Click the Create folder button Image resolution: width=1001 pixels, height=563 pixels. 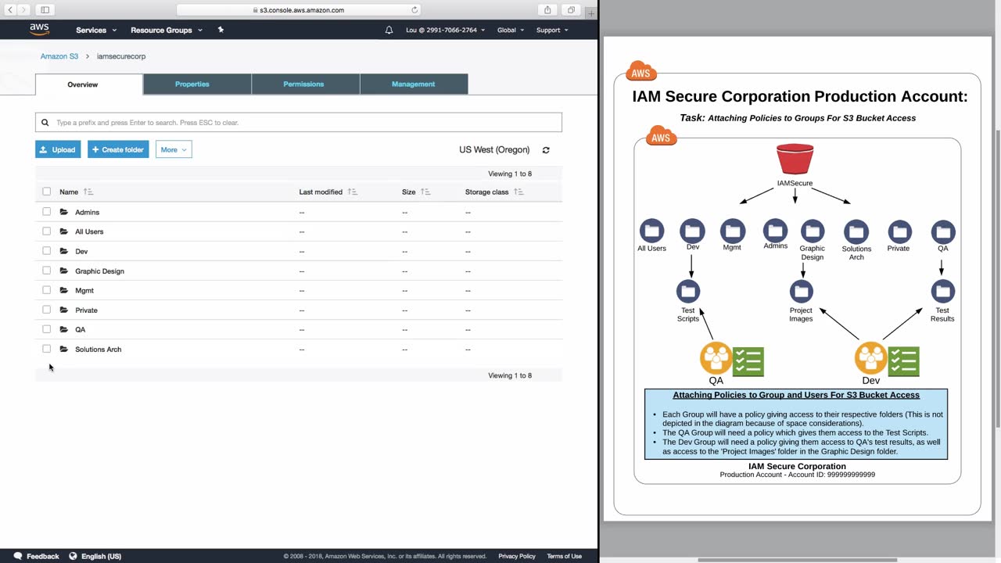point(118,150)
